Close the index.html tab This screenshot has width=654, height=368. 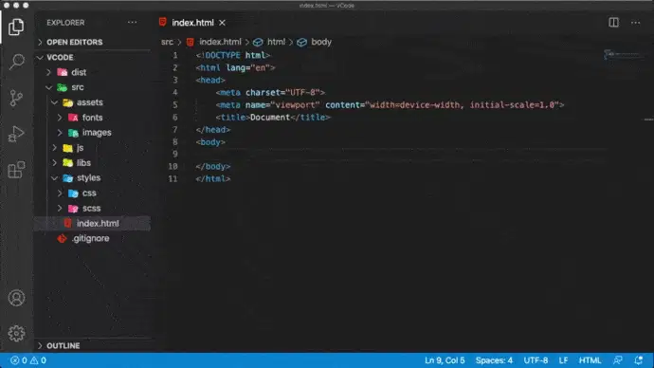[223, 23]
